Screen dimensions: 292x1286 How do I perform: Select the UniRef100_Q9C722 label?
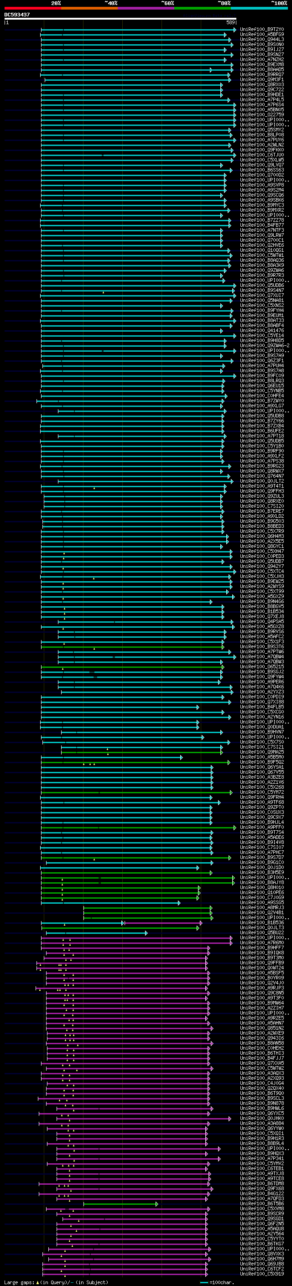[262, 89]
